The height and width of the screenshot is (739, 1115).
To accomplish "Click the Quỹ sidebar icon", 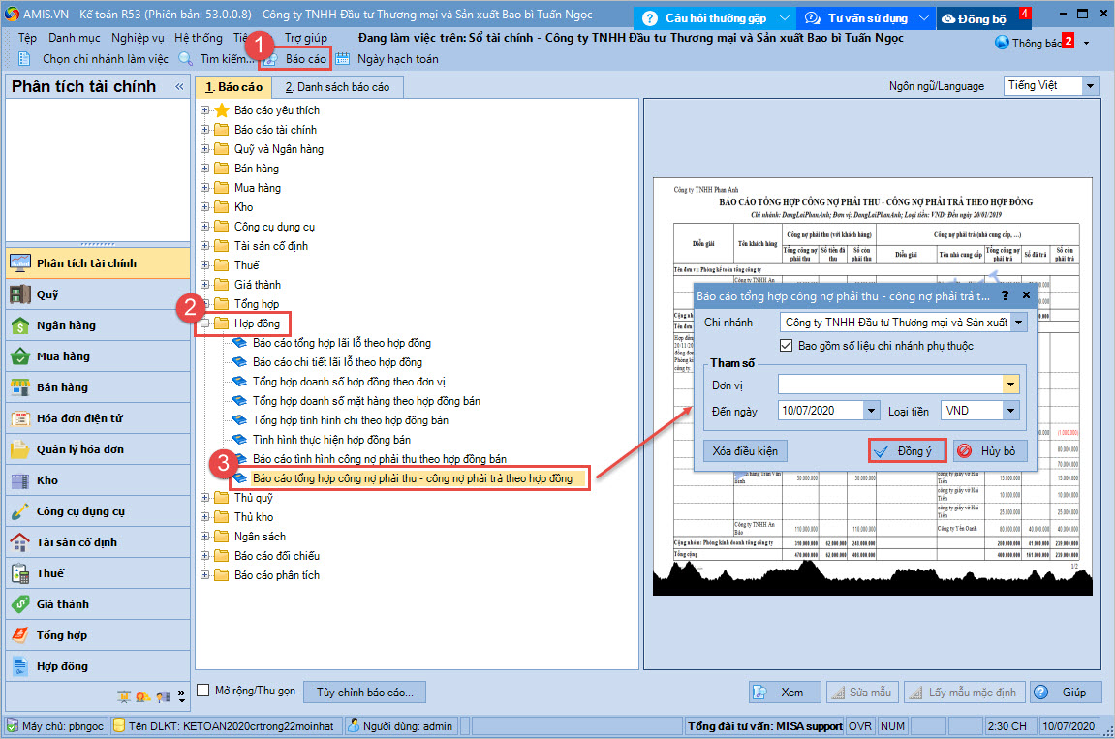I will click(19, 294).
